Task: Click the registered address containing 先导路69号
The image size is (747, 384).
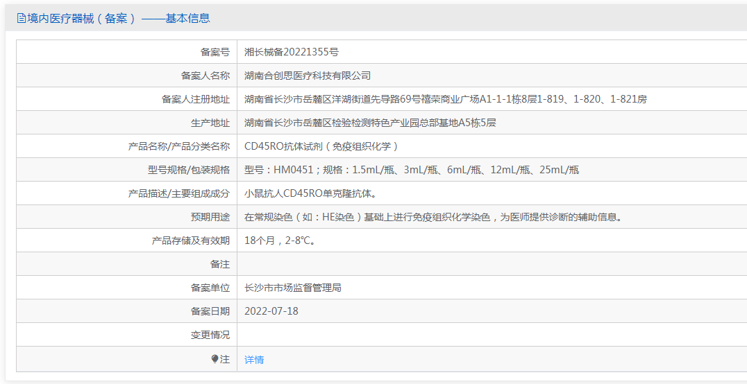Action: (x=446, y=99)
